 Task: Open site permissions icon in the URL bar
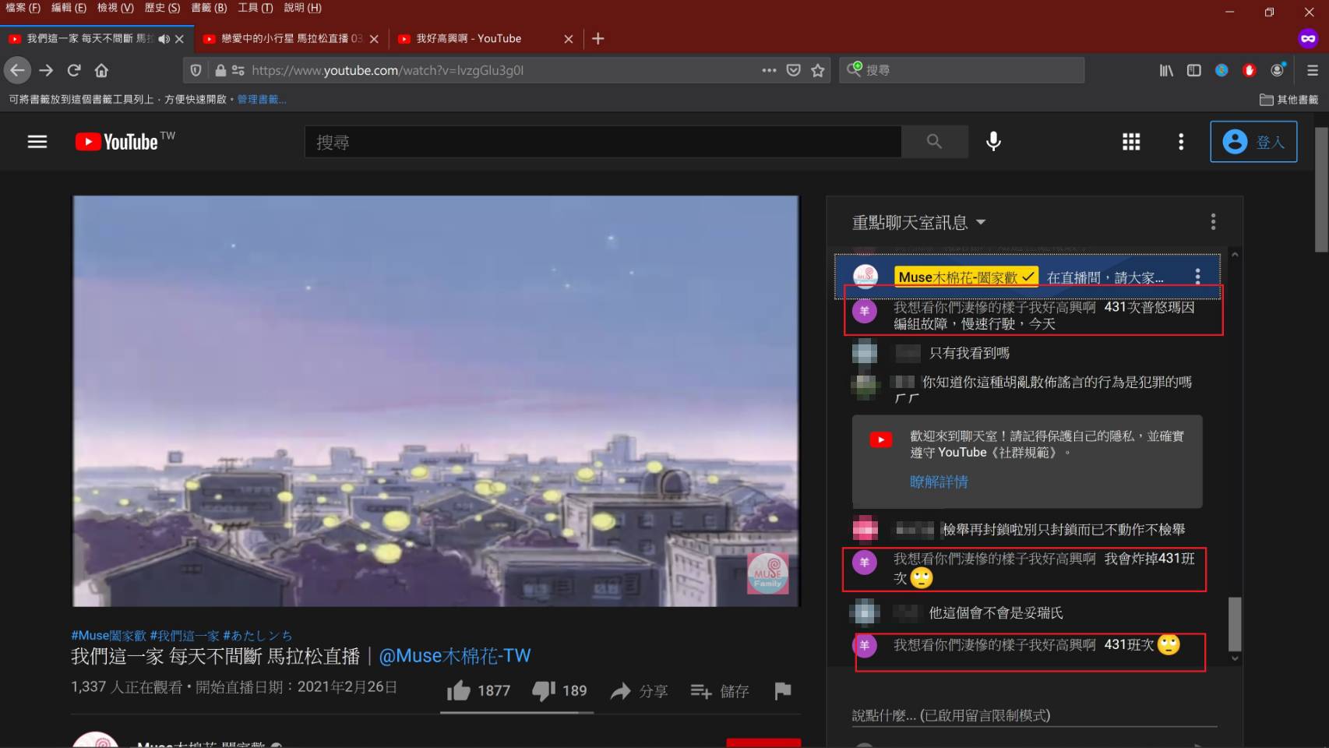238,70
